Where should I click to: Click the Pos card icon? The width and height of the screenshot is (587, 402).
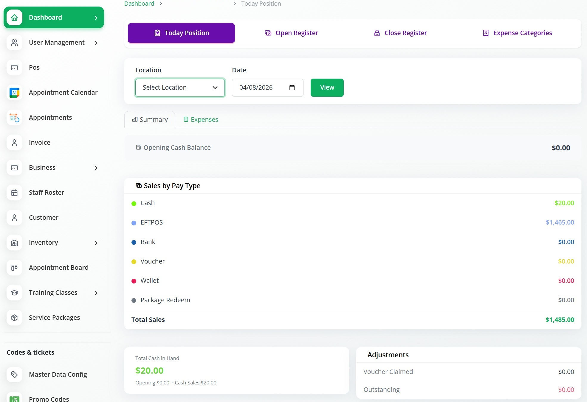point(14,68)
